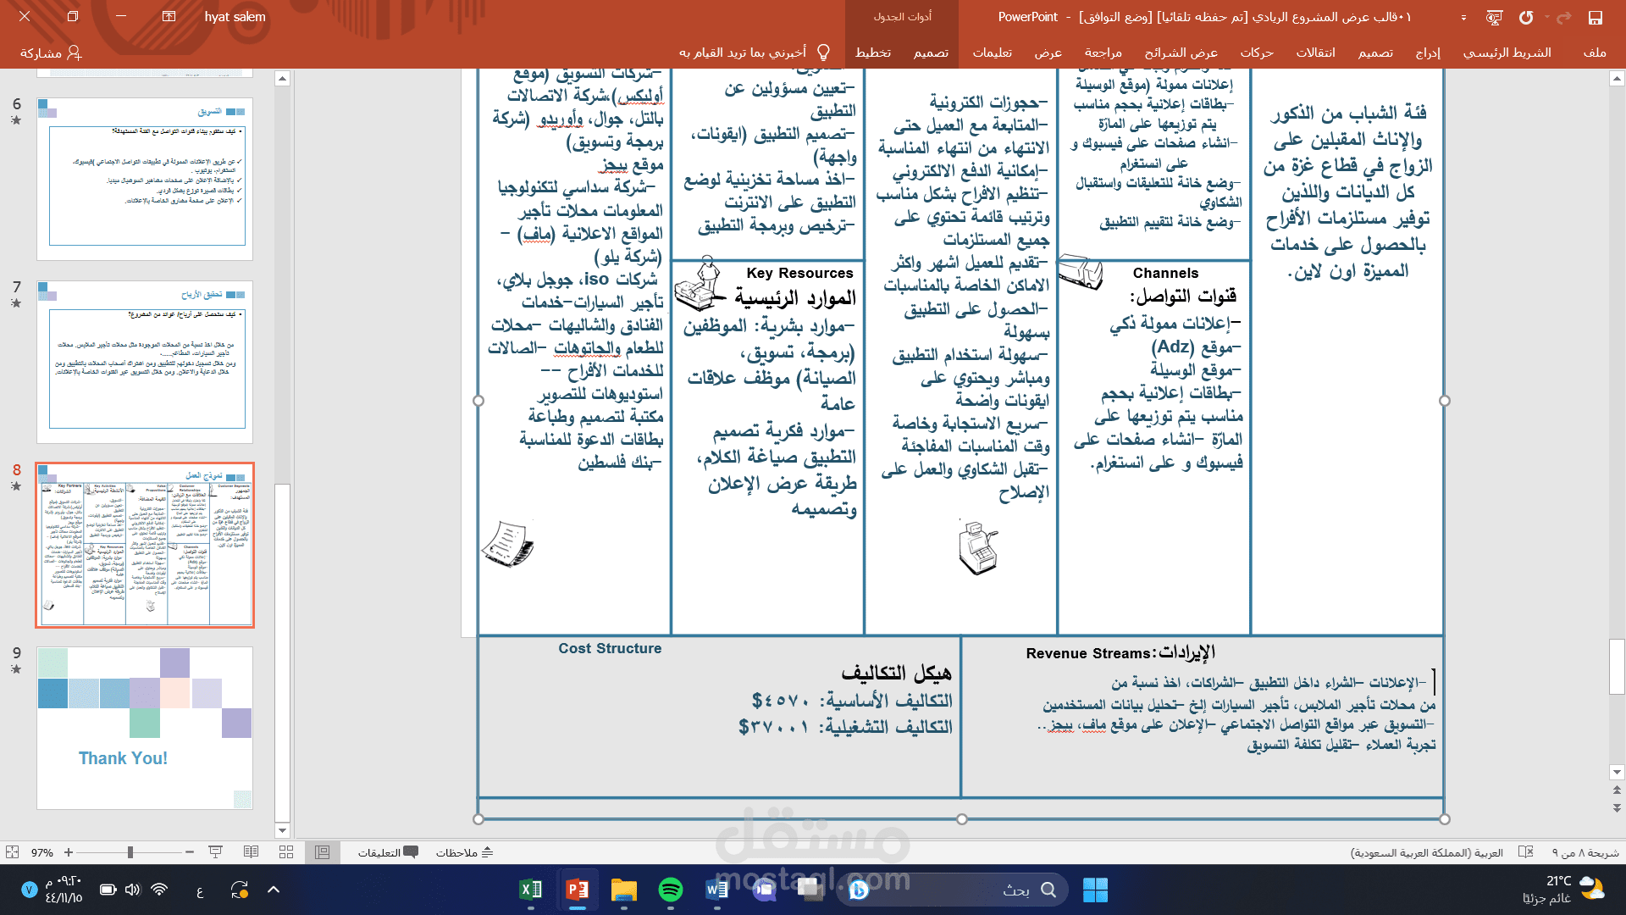Click the hyat salem account name
This screenshot has width=1626, height=915.
[235, 17]
